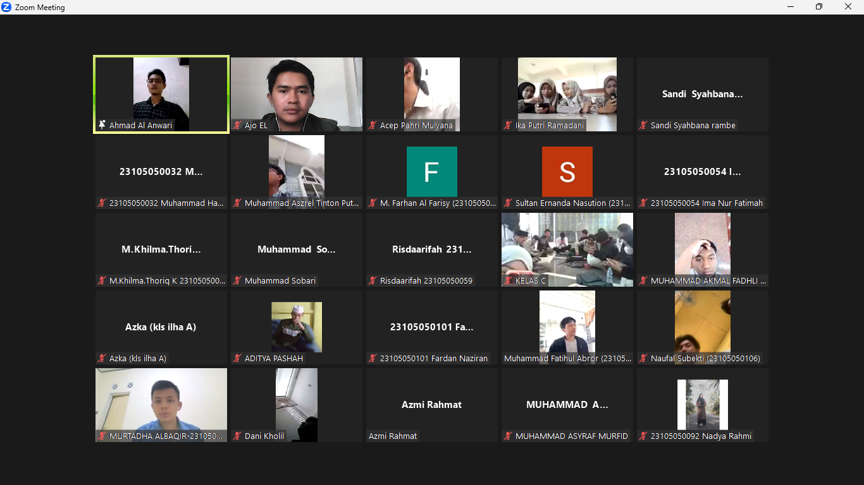Click M. Farhan Al Farisy's muted mic icon
The height and width of the screenshot is (485, 864).
373,203
